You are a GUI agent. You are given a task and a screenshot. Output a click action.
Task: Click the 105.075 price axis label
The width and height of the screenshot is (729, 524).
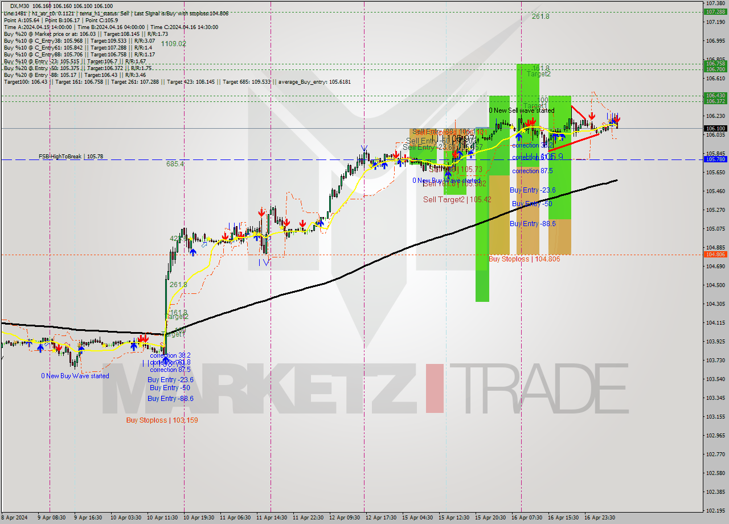[715, 228]
